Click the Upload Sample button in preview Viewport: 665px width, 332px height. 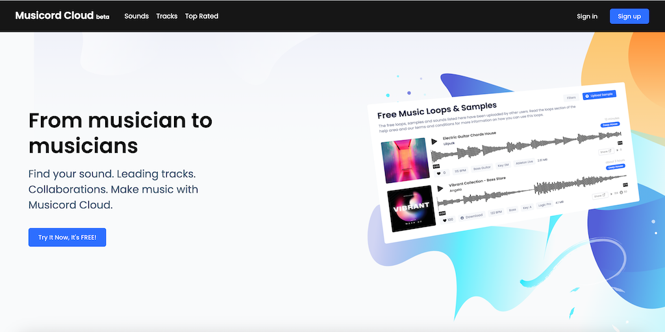599,95
